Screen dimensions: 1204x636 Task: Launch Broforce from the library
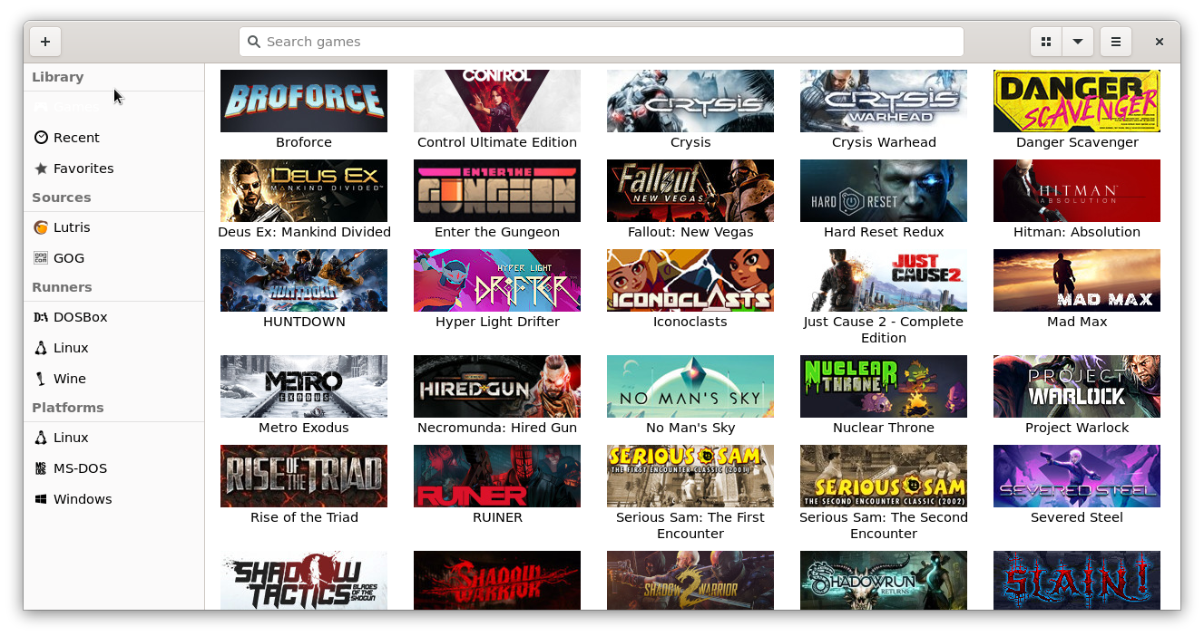click(303, 101)
